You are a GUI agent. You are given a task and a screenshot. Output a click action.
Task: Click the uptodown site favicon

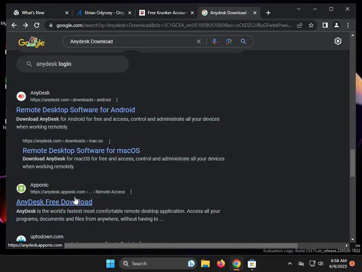click(x=21, y=239)
